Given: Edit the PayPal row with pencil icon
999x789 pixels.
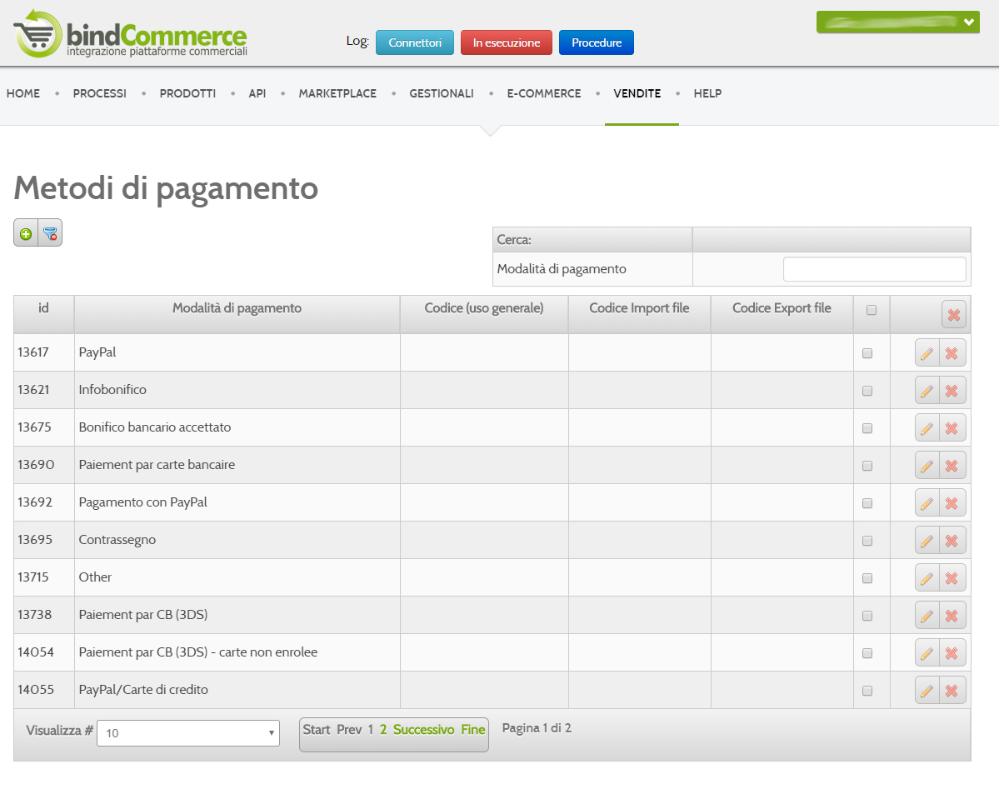Looking at the screenshot, I should pos(927,353).
